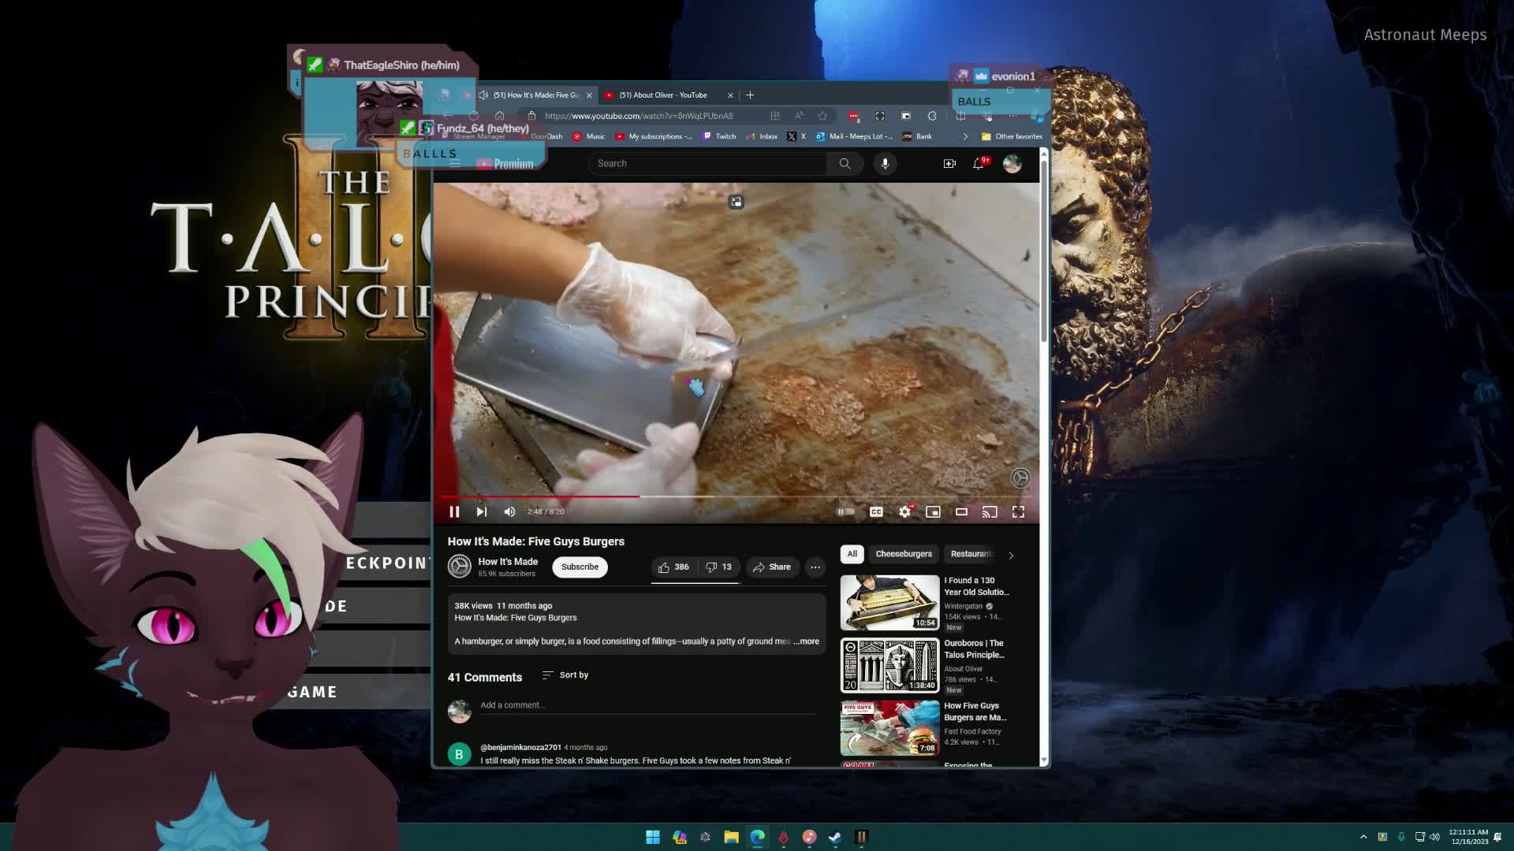Screen dimensions: 1514x851
Task: Open the Windows Start menu
Action: pyautogui.click(x=653, y=837)
